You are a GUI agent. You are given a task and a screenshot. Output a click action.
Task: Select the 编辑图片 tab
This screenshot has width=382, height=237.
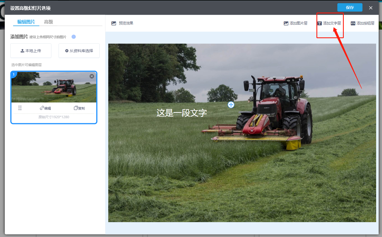(x=26, y=22)
